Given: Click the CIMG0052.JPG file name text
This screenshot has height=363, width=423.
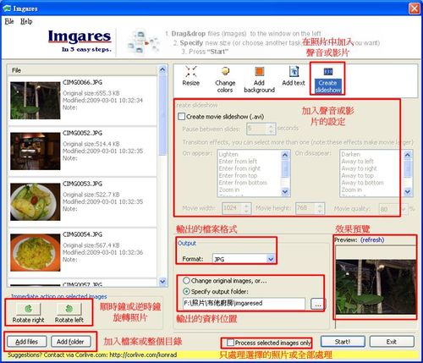Looking at the screenshot, I should click(x=82, y=133).
